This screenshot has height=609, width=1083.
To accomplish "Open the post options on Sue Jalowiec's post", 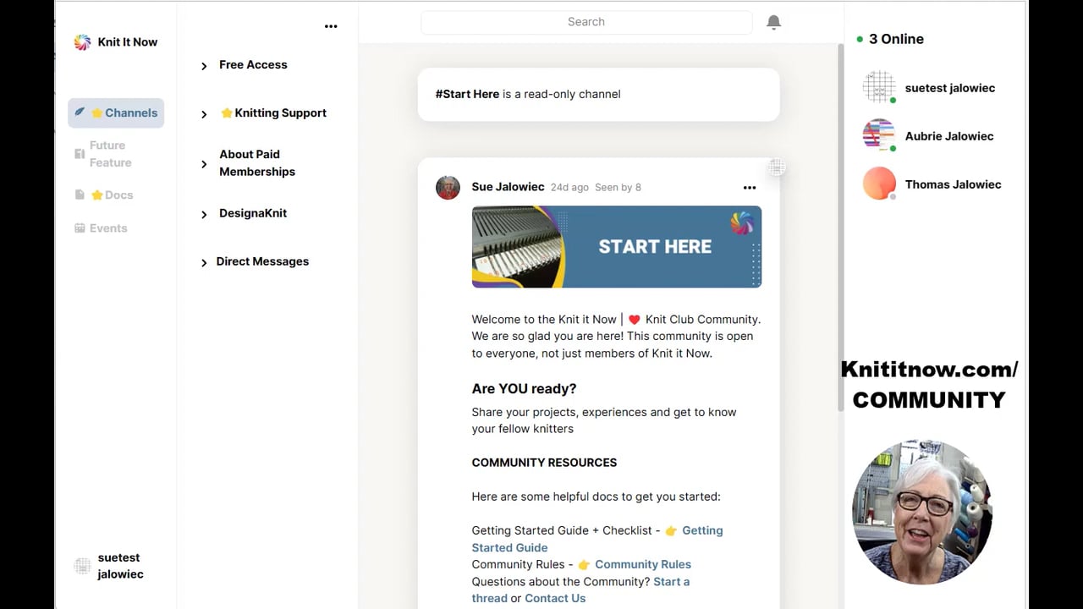I will (x=749, y=188).
